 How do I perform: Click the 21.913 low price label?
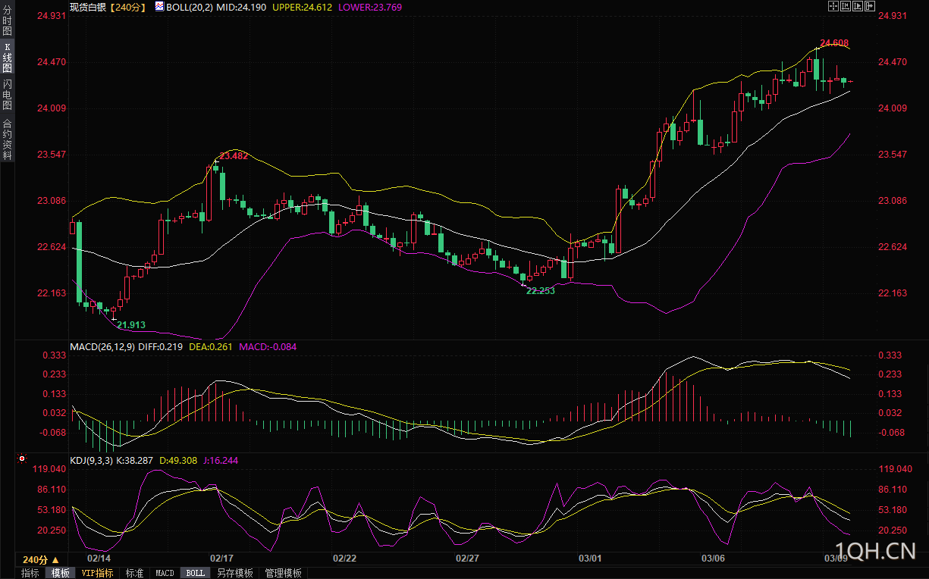click(131, 325)
